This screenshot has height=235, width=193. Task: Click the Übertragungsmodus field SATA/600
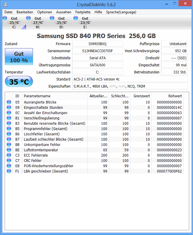pyautogui.click(x=98, y=65)
